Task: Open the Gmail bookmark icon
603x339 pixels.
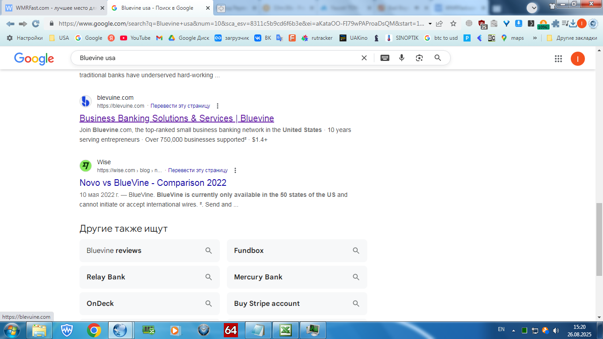Action: click(159, 38)
